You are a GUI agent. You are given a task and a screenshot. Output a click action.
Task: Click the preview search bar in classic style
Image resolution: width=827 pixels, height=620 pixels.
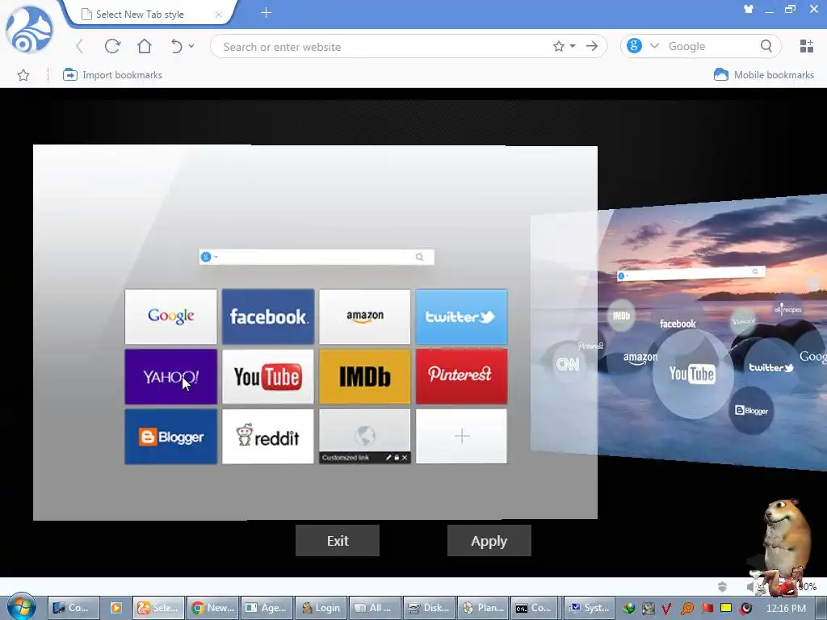coord(317,257)
